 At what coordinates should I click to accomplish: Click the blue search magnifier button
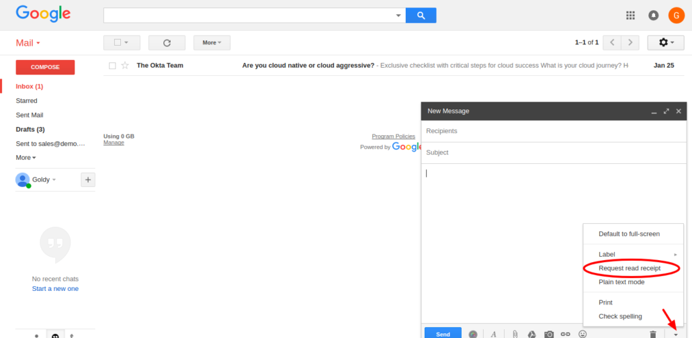[421, 15]
